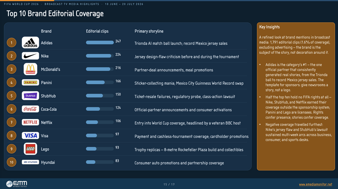The height and width of the screenshot is (189, 338).
Task: Click the Hyundai logo icon
Action: 30,162
